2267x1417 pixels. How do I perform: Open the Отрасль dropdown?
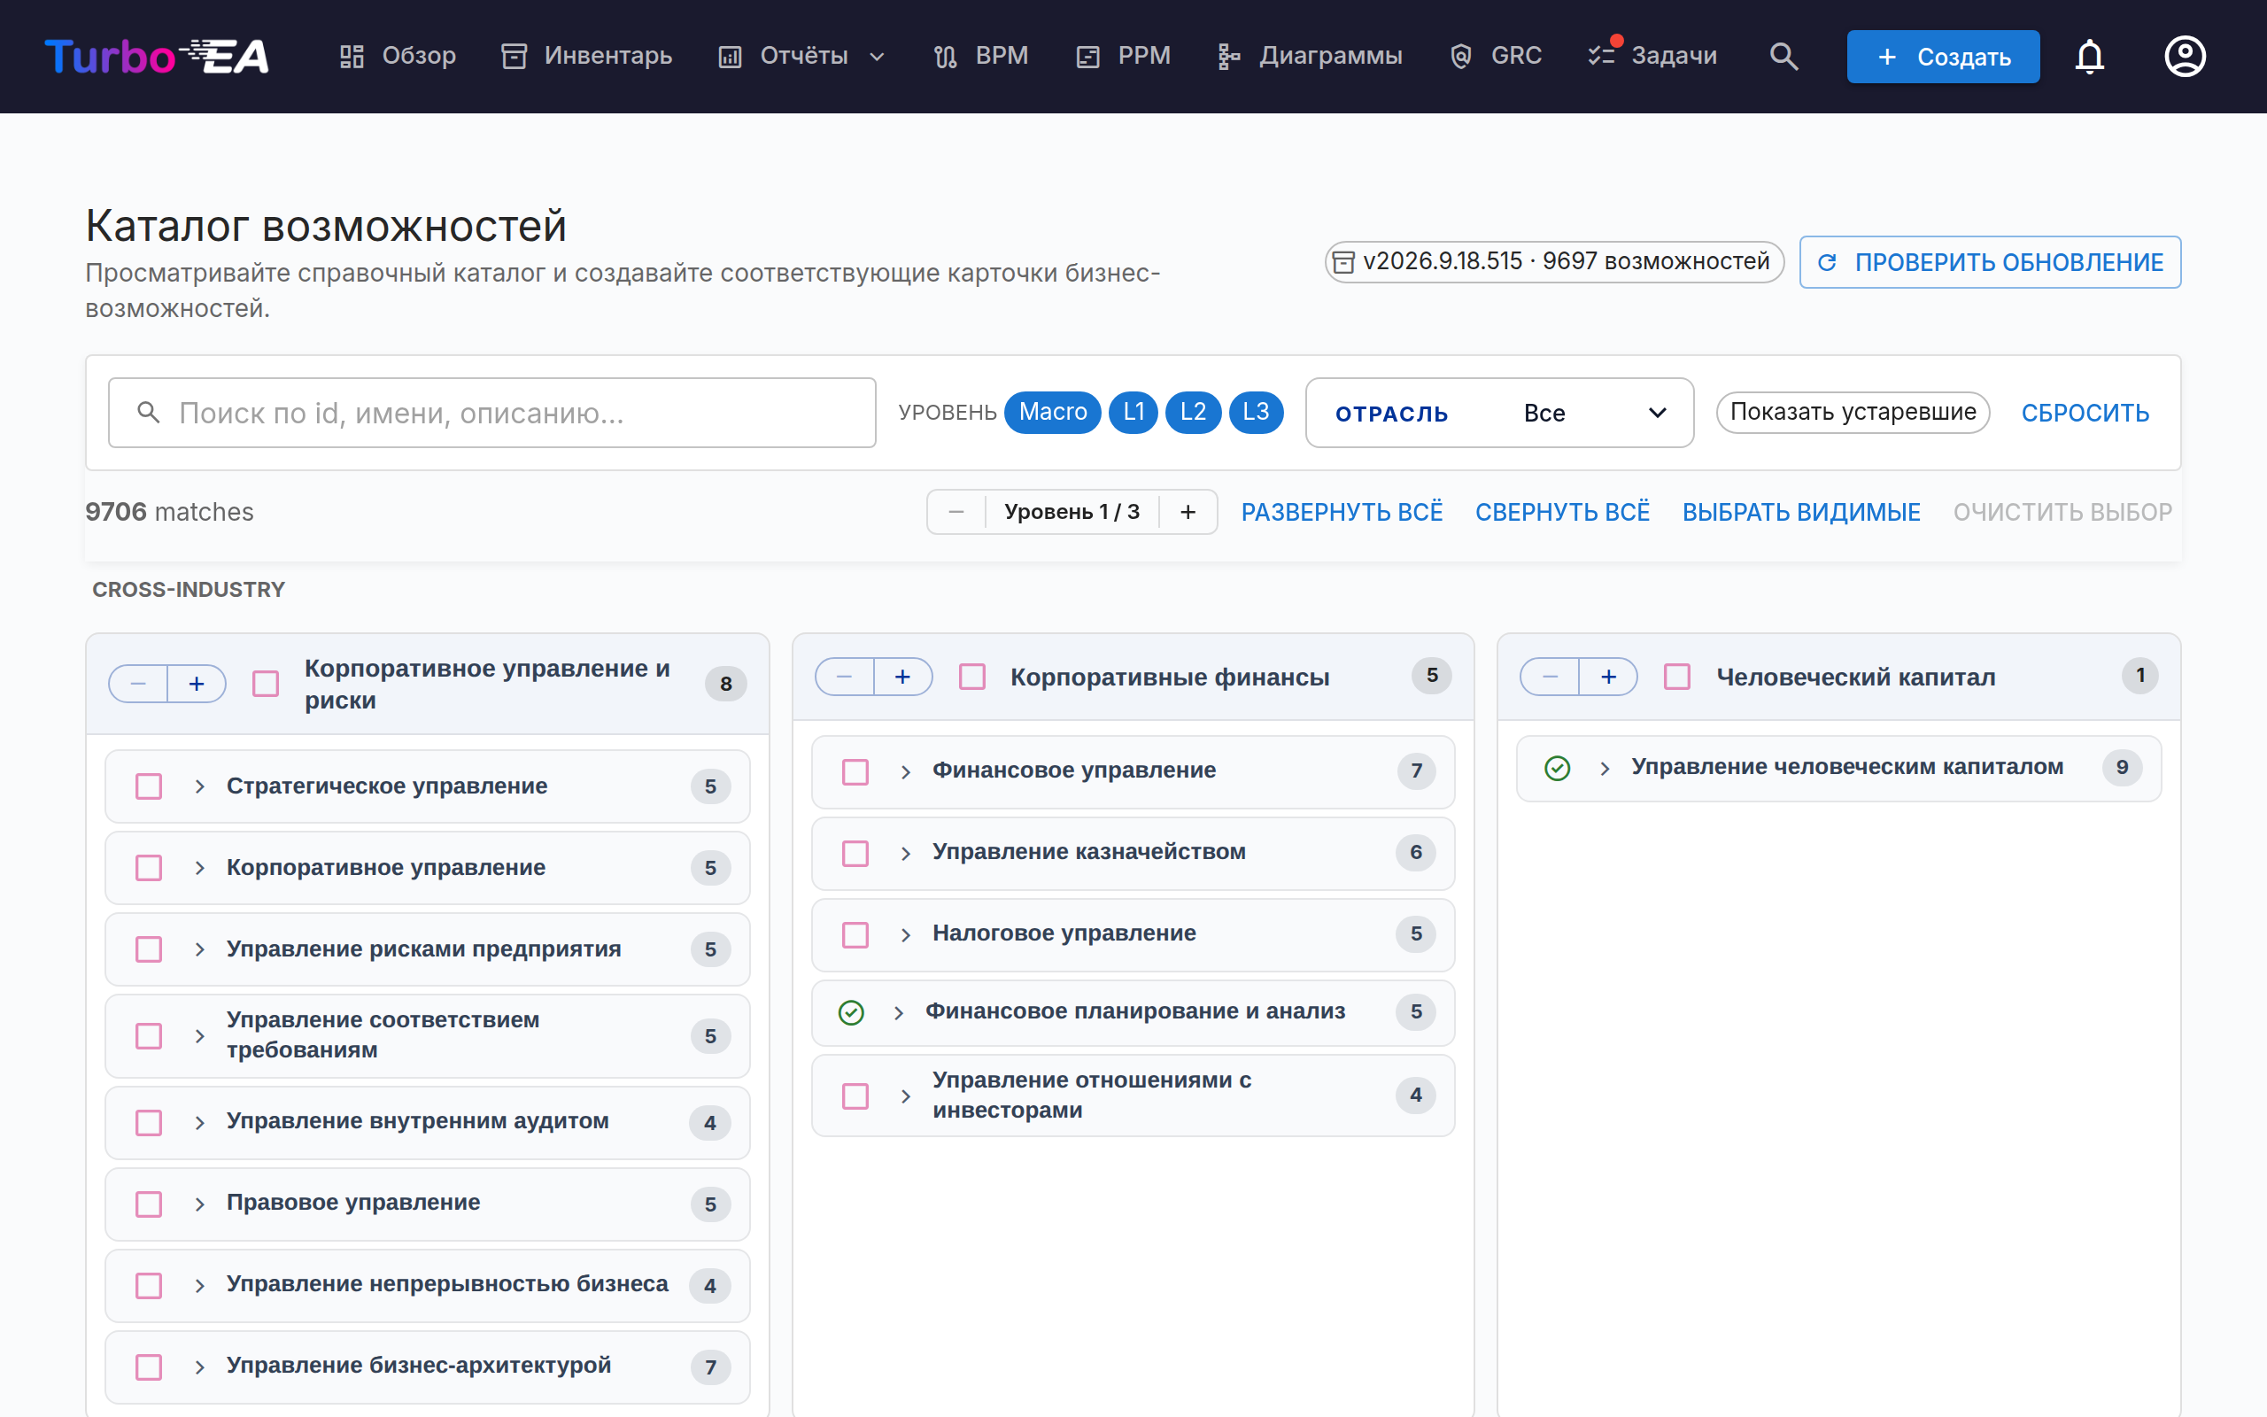coord(1499,414)
